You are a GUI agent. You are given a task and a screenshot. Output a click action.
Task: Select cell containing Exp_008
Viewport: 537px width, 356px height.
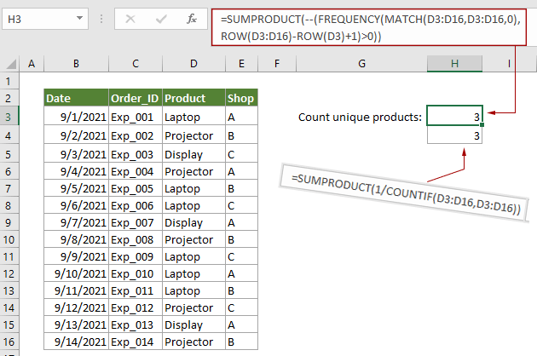pyautogui.click(x=134, y=240)
